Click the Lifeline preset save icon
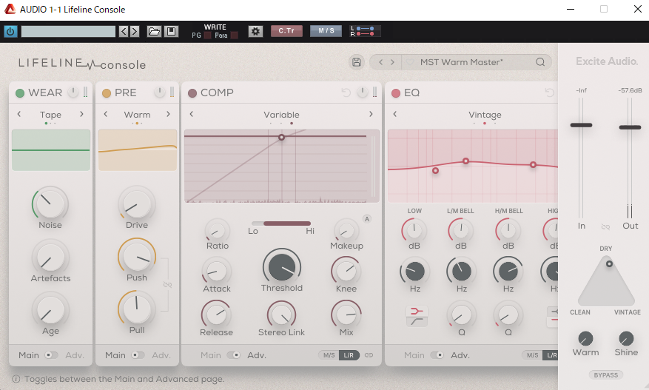This screenshot has height=390, width=649. [357, 62]
